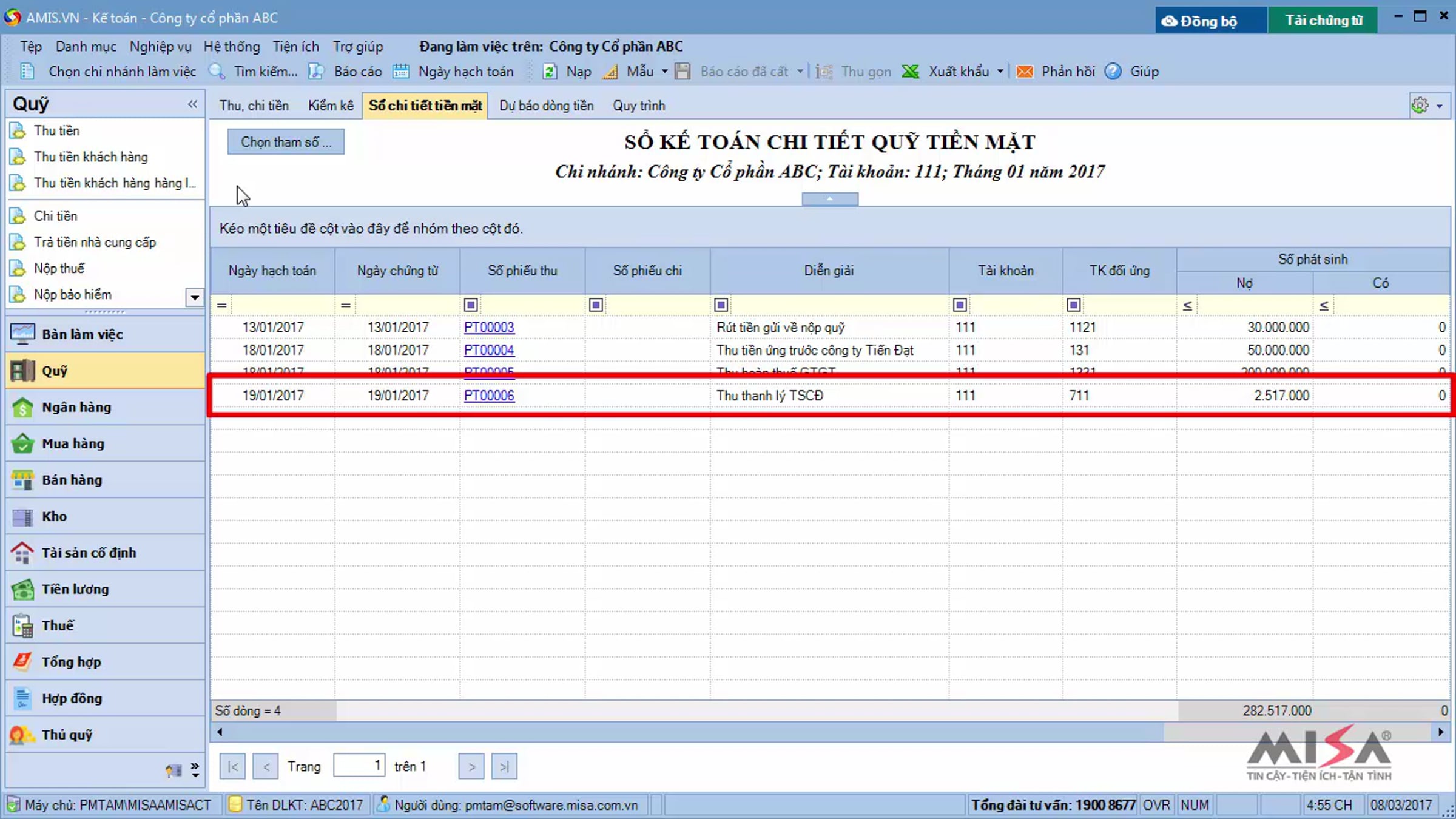Click the Chi tiền task icon
The image size is (1456, 819).
(x=18, y=216)
